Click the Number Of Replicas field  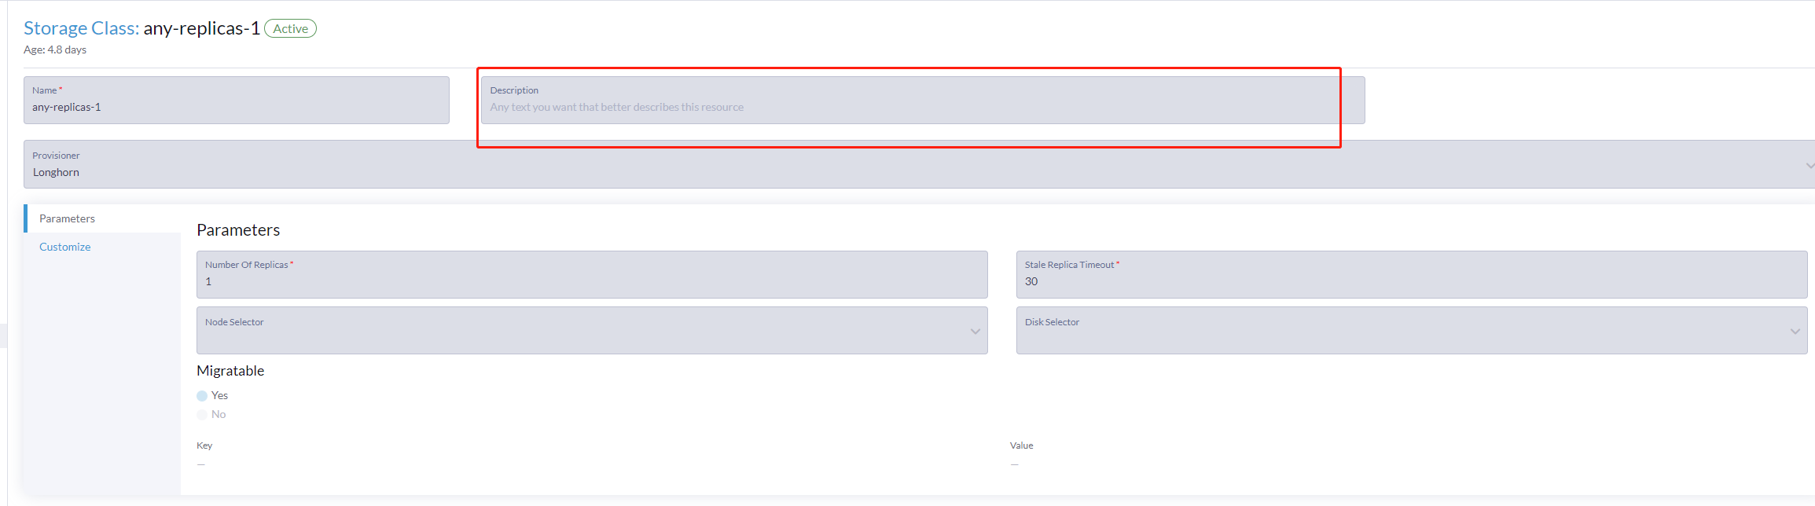click(592, 274)
